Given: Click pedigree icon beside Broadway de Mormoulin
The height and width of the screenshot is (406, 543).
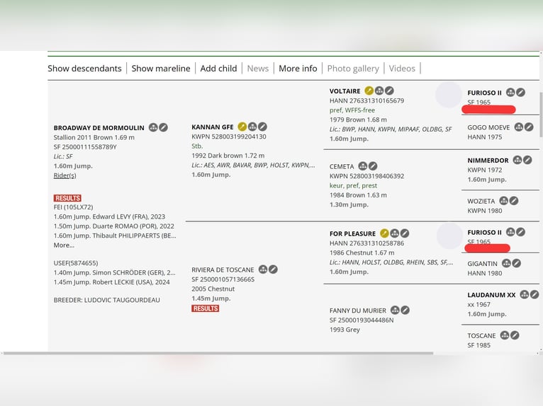Looking at the screenshot, I should [153, 127].
